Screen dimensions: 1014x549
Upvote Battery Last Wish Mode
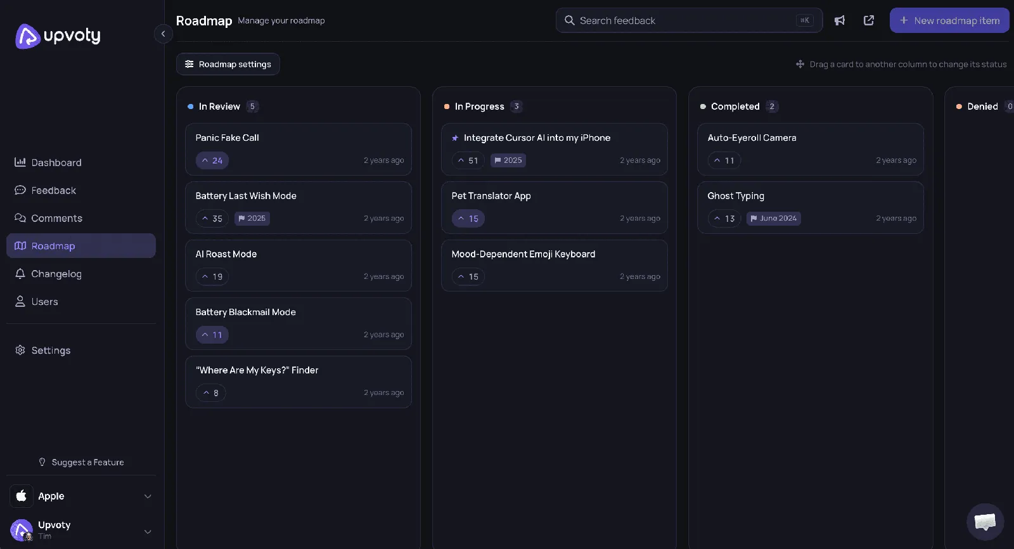pos(212,219)
